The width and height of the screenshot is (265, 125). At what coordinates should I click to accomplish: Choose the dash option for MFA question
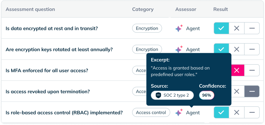click(x=252, y=70)
